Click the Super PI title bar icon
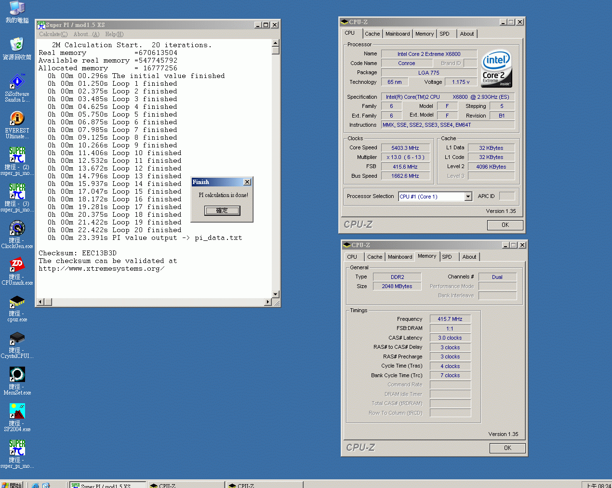Screen dimensions: 612x488 pos(41,25)
